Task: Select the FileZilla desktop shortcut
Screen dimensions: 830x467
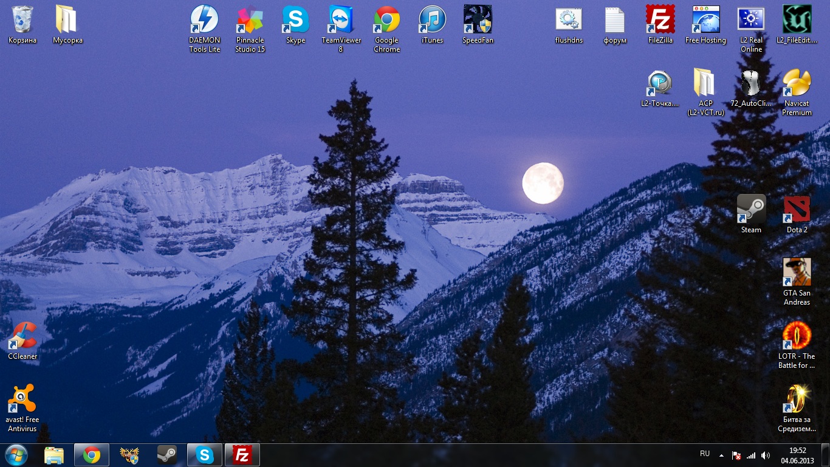Action: pyautogui.click(x=660, y=25)
